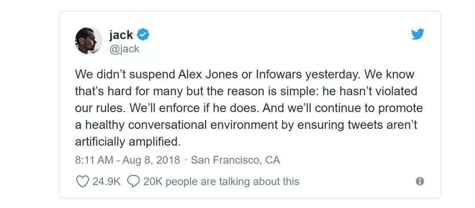Click the display name "jack"
The height and width of the screenshot is (208, 475).
121,34
